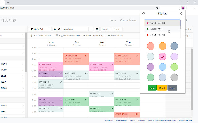Select COMP 3711H in the Stylus course list

click(162, 23)
